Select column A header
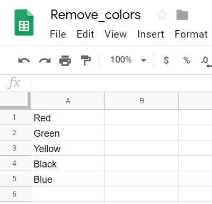Image resolution: width=212 pixels, height=204 pixels. (68, 101)
